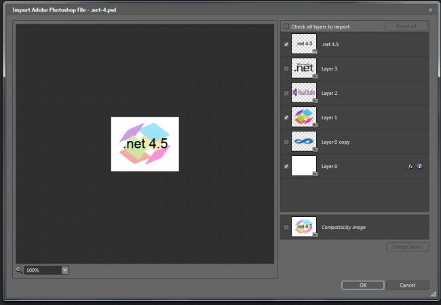Select the "Layer 0 copy" name text
The width and height of the screenshot is (441, 305).
[336, 142]
